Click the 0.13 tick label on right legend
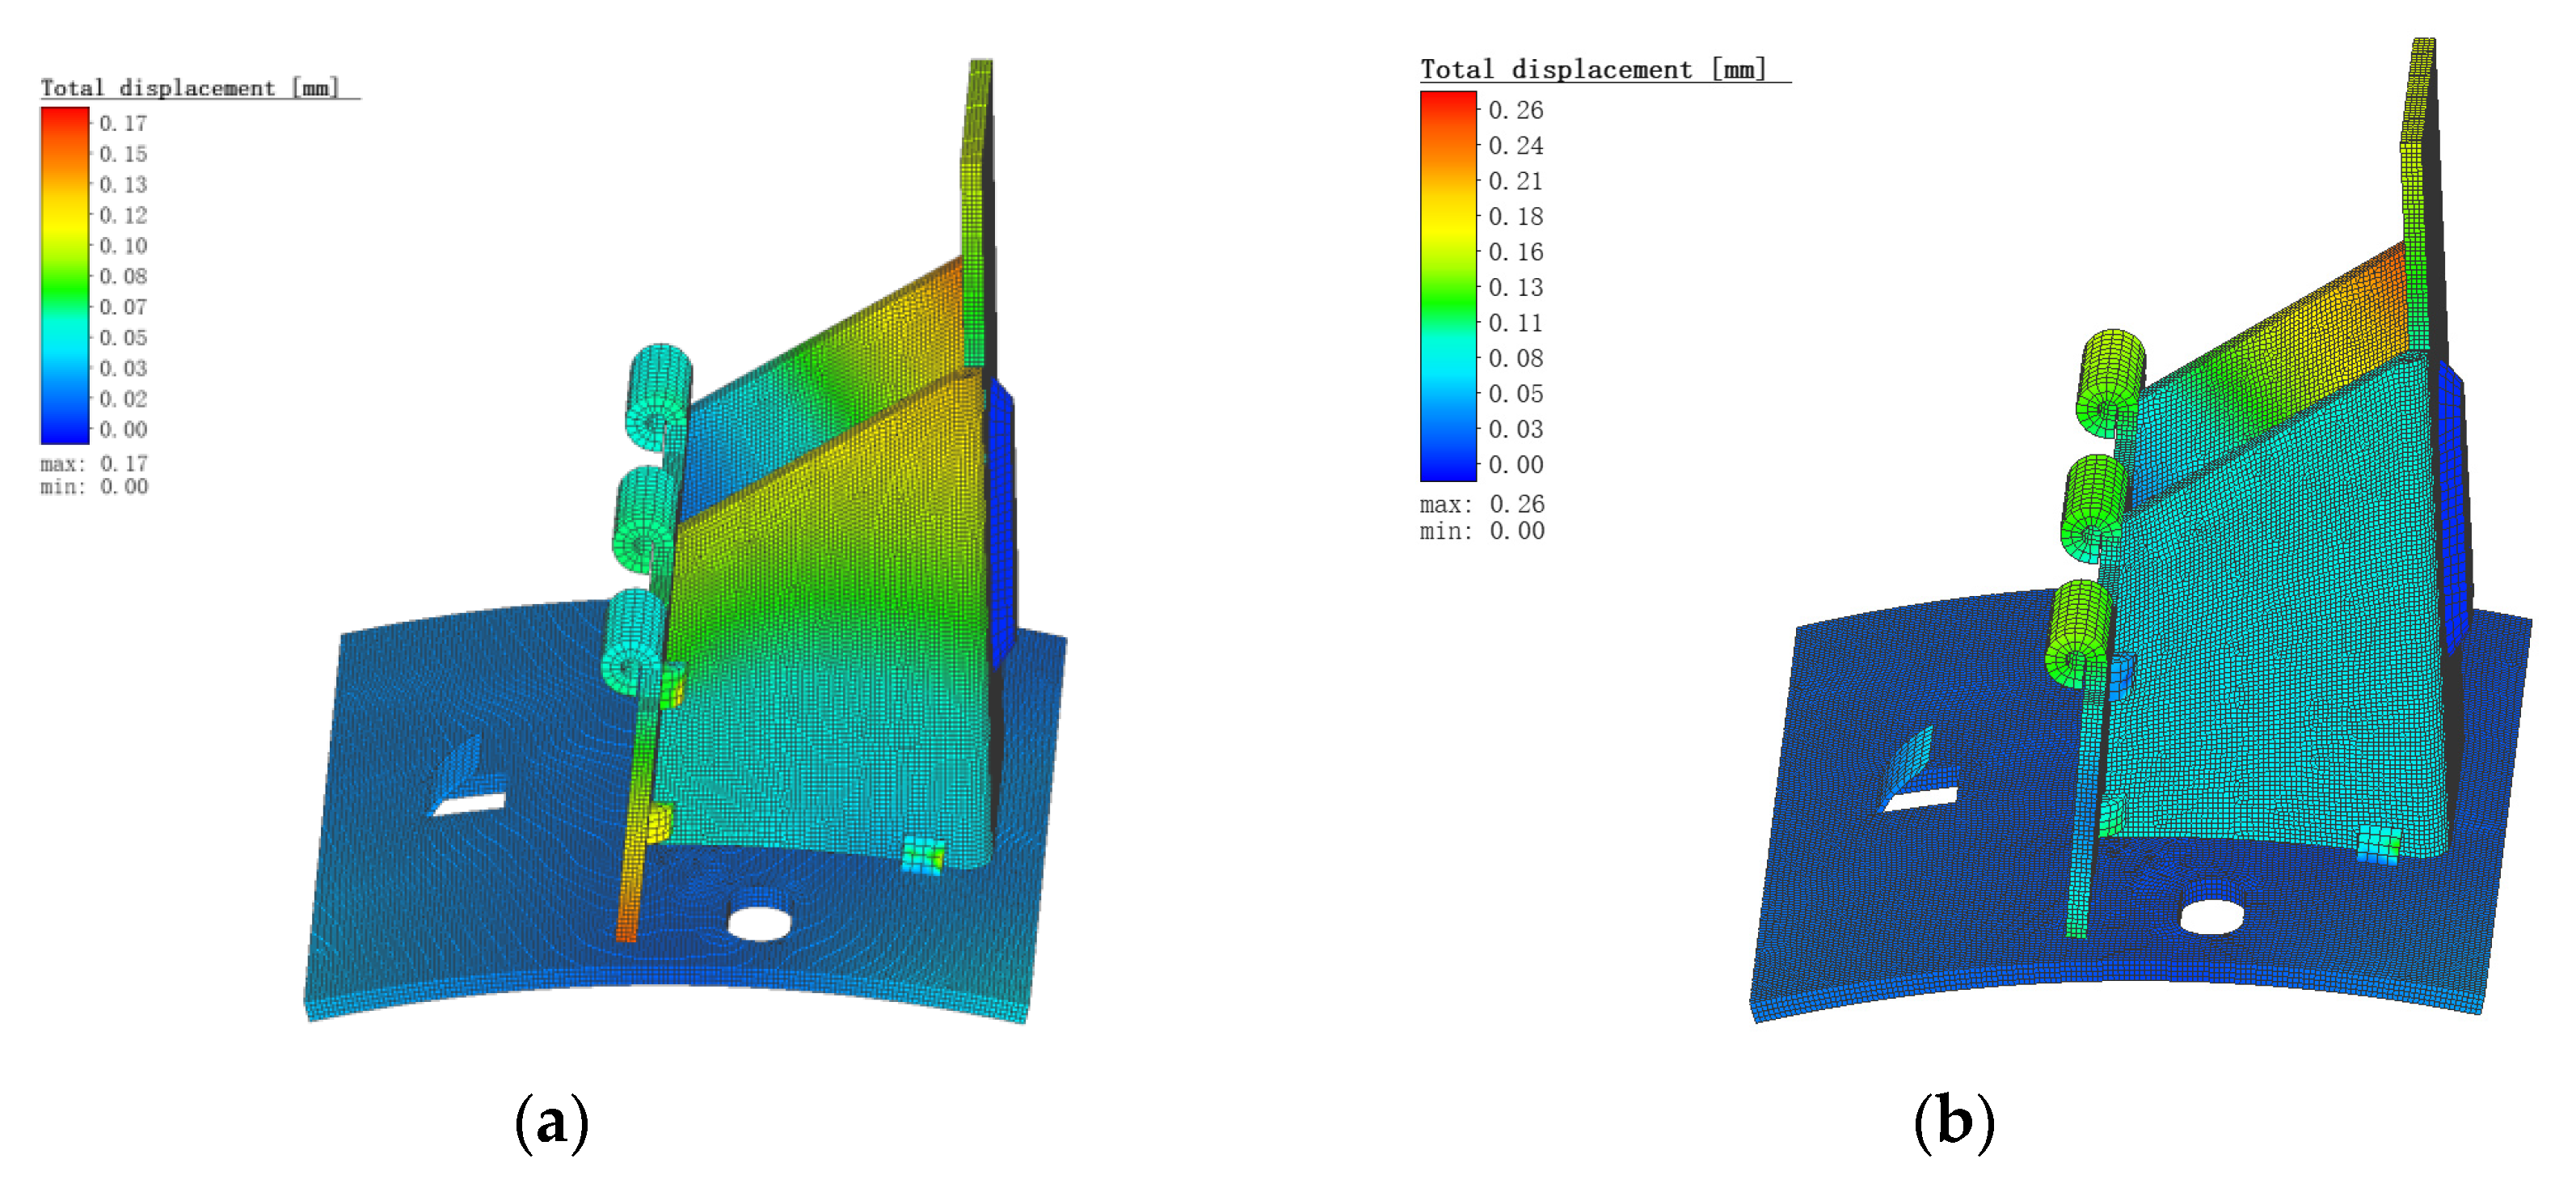 point(1515,287)
